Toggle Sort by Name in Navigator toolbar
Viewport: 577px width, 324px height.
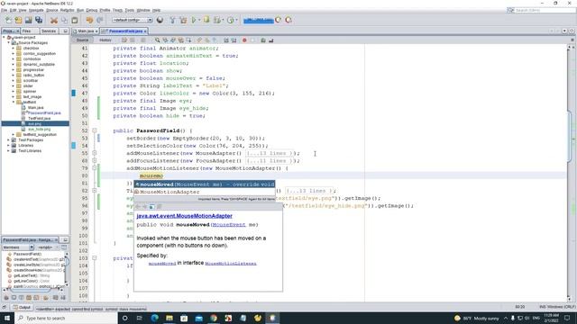(x=55, y=298)
